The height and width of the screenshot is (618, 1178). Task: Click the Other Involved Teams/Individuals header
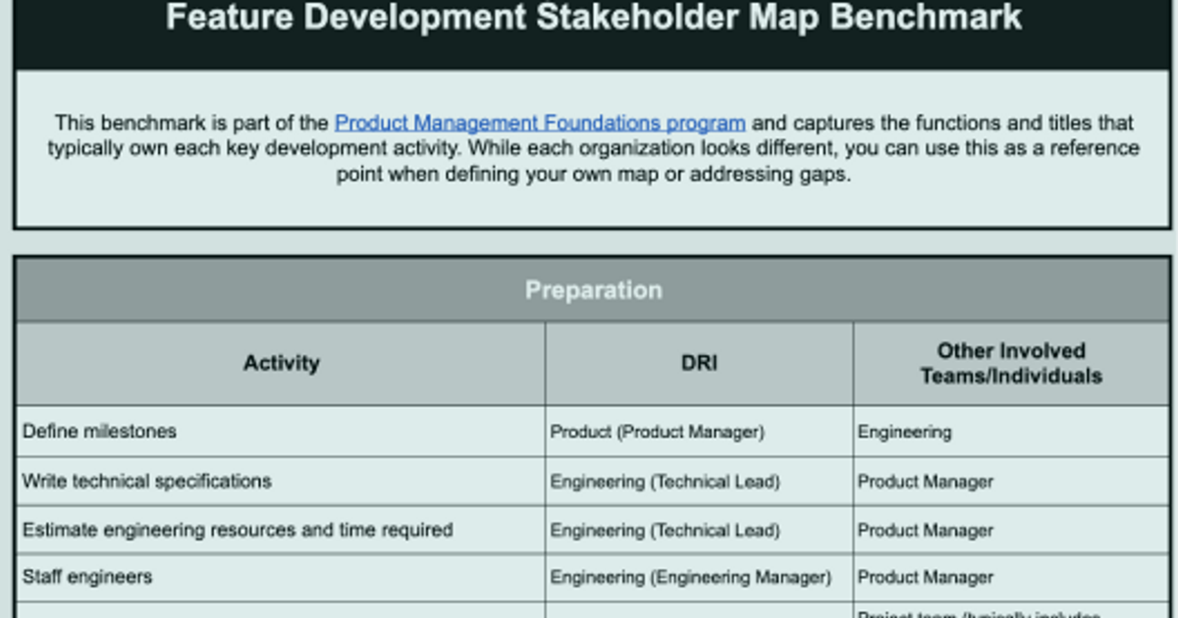point(1011,363)
